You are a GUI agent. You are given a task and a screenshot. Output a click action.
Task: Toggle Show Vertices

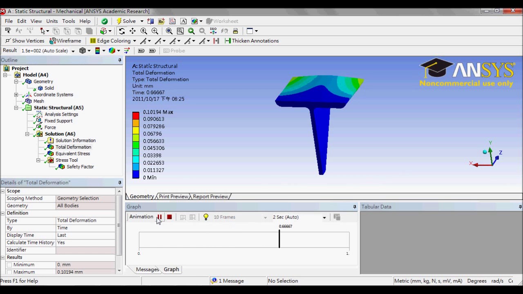pyautogui.click(x=25, y=41)
